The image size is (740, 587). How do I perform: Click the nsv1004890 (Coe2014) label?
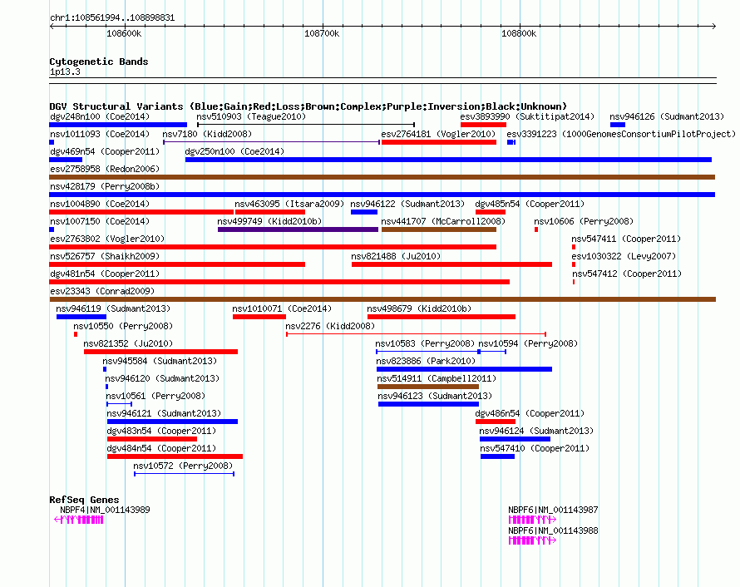pos(100,204)
